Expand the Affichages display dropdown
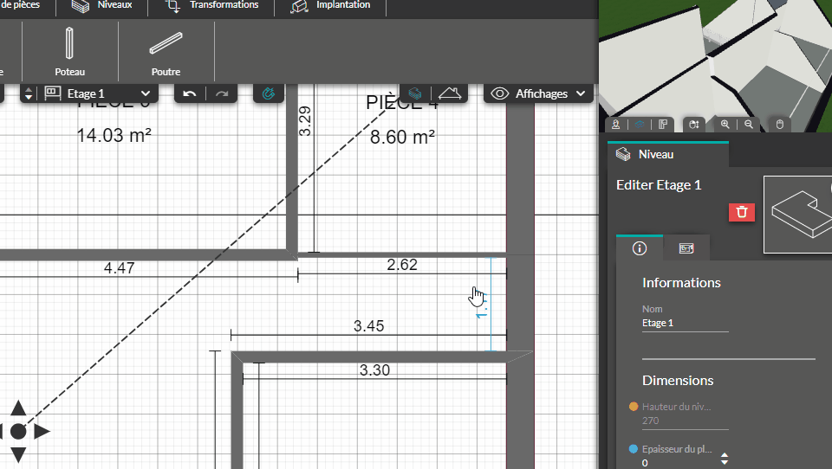Screen dimensions: 832x469 [x=538, y=93]
